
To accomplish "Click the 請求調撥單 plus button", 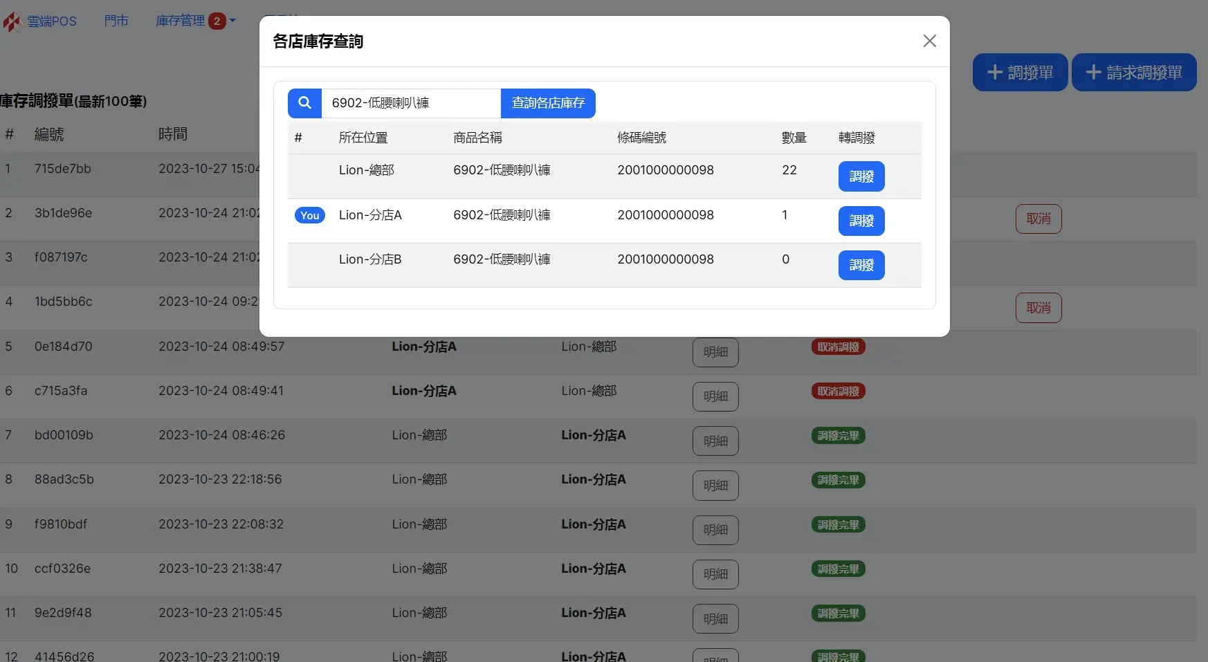I will coord(1133,72).
